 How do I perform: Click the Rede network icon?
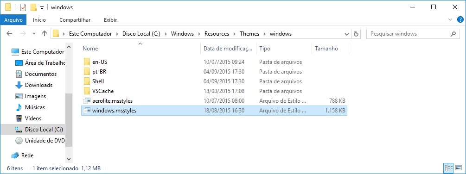15,155
